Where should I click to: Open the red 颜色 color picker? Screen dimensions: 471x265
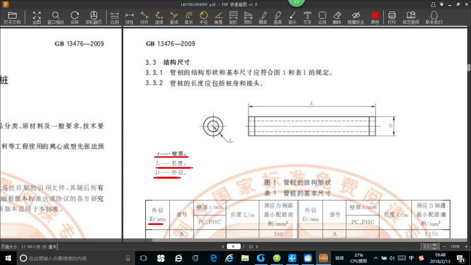point(375,18)
